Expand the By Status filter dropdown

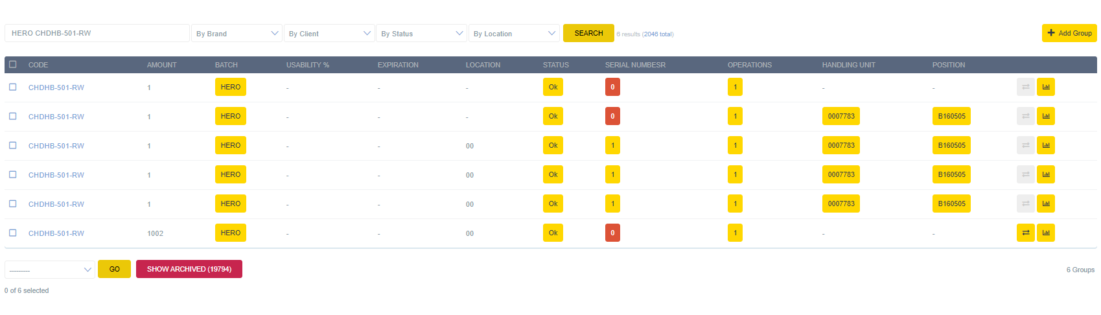(x=421, y=34)
